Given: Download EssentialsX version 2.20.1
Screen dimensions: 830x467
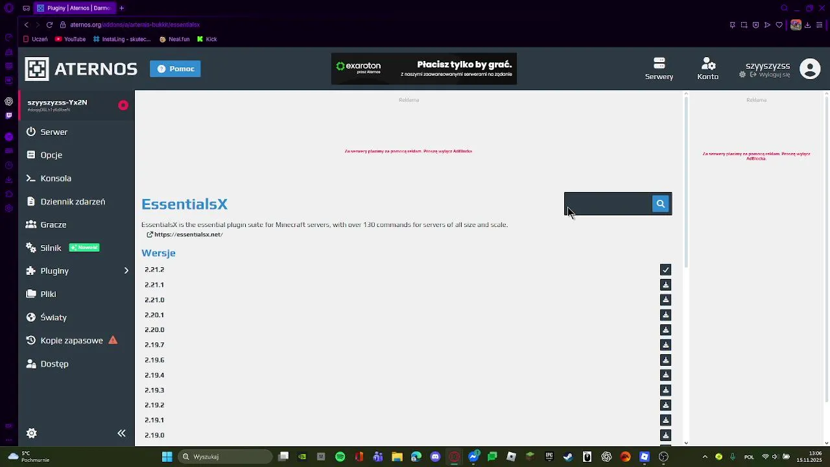Looking at the screenshot, I should [665, 315].
